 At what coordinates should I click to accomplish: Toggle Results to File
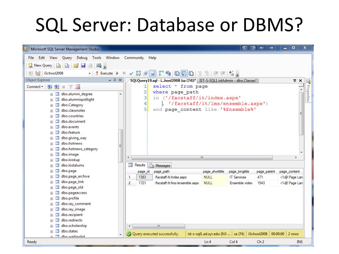click(x=191, y=73)
